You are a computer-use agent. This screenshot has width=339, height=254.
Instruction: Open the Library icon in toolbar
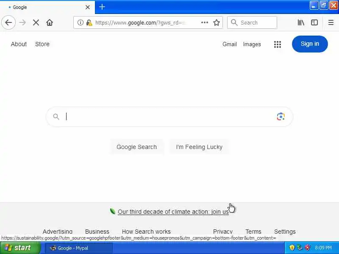pyautogui.click(x=301, y=22)
